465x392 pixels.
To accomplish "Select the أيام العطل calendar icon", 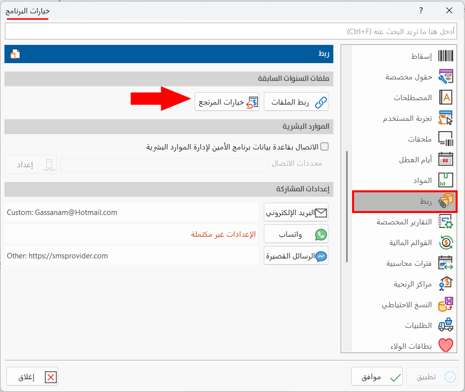I will click(x=446, y=159).
